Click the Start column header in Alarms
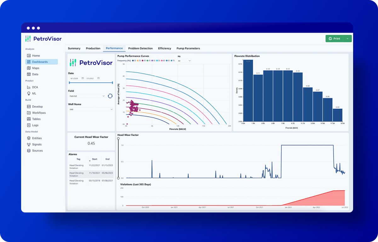The height and width of the screenshot is (242, 378). tap(94, 159)
